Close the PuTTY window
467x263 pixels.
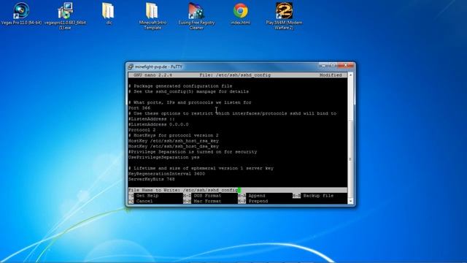345,65
